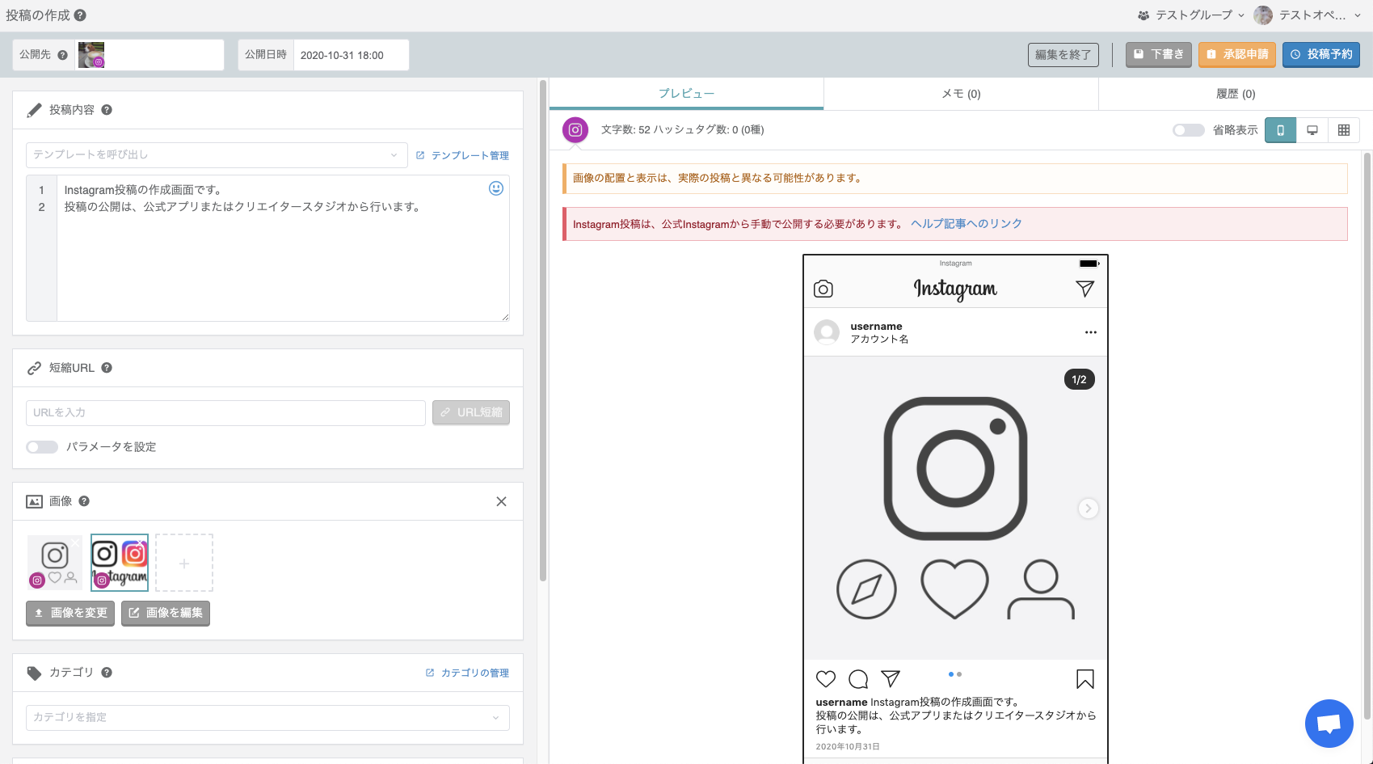
Task: Click the 文字数: 52 ハッシュタグ数 text
Action: click(683, 130)
